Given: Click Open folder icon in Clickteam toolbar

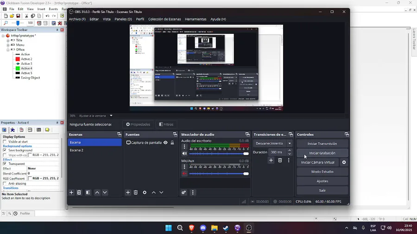Looking at the screenshot, I should 12,16.
